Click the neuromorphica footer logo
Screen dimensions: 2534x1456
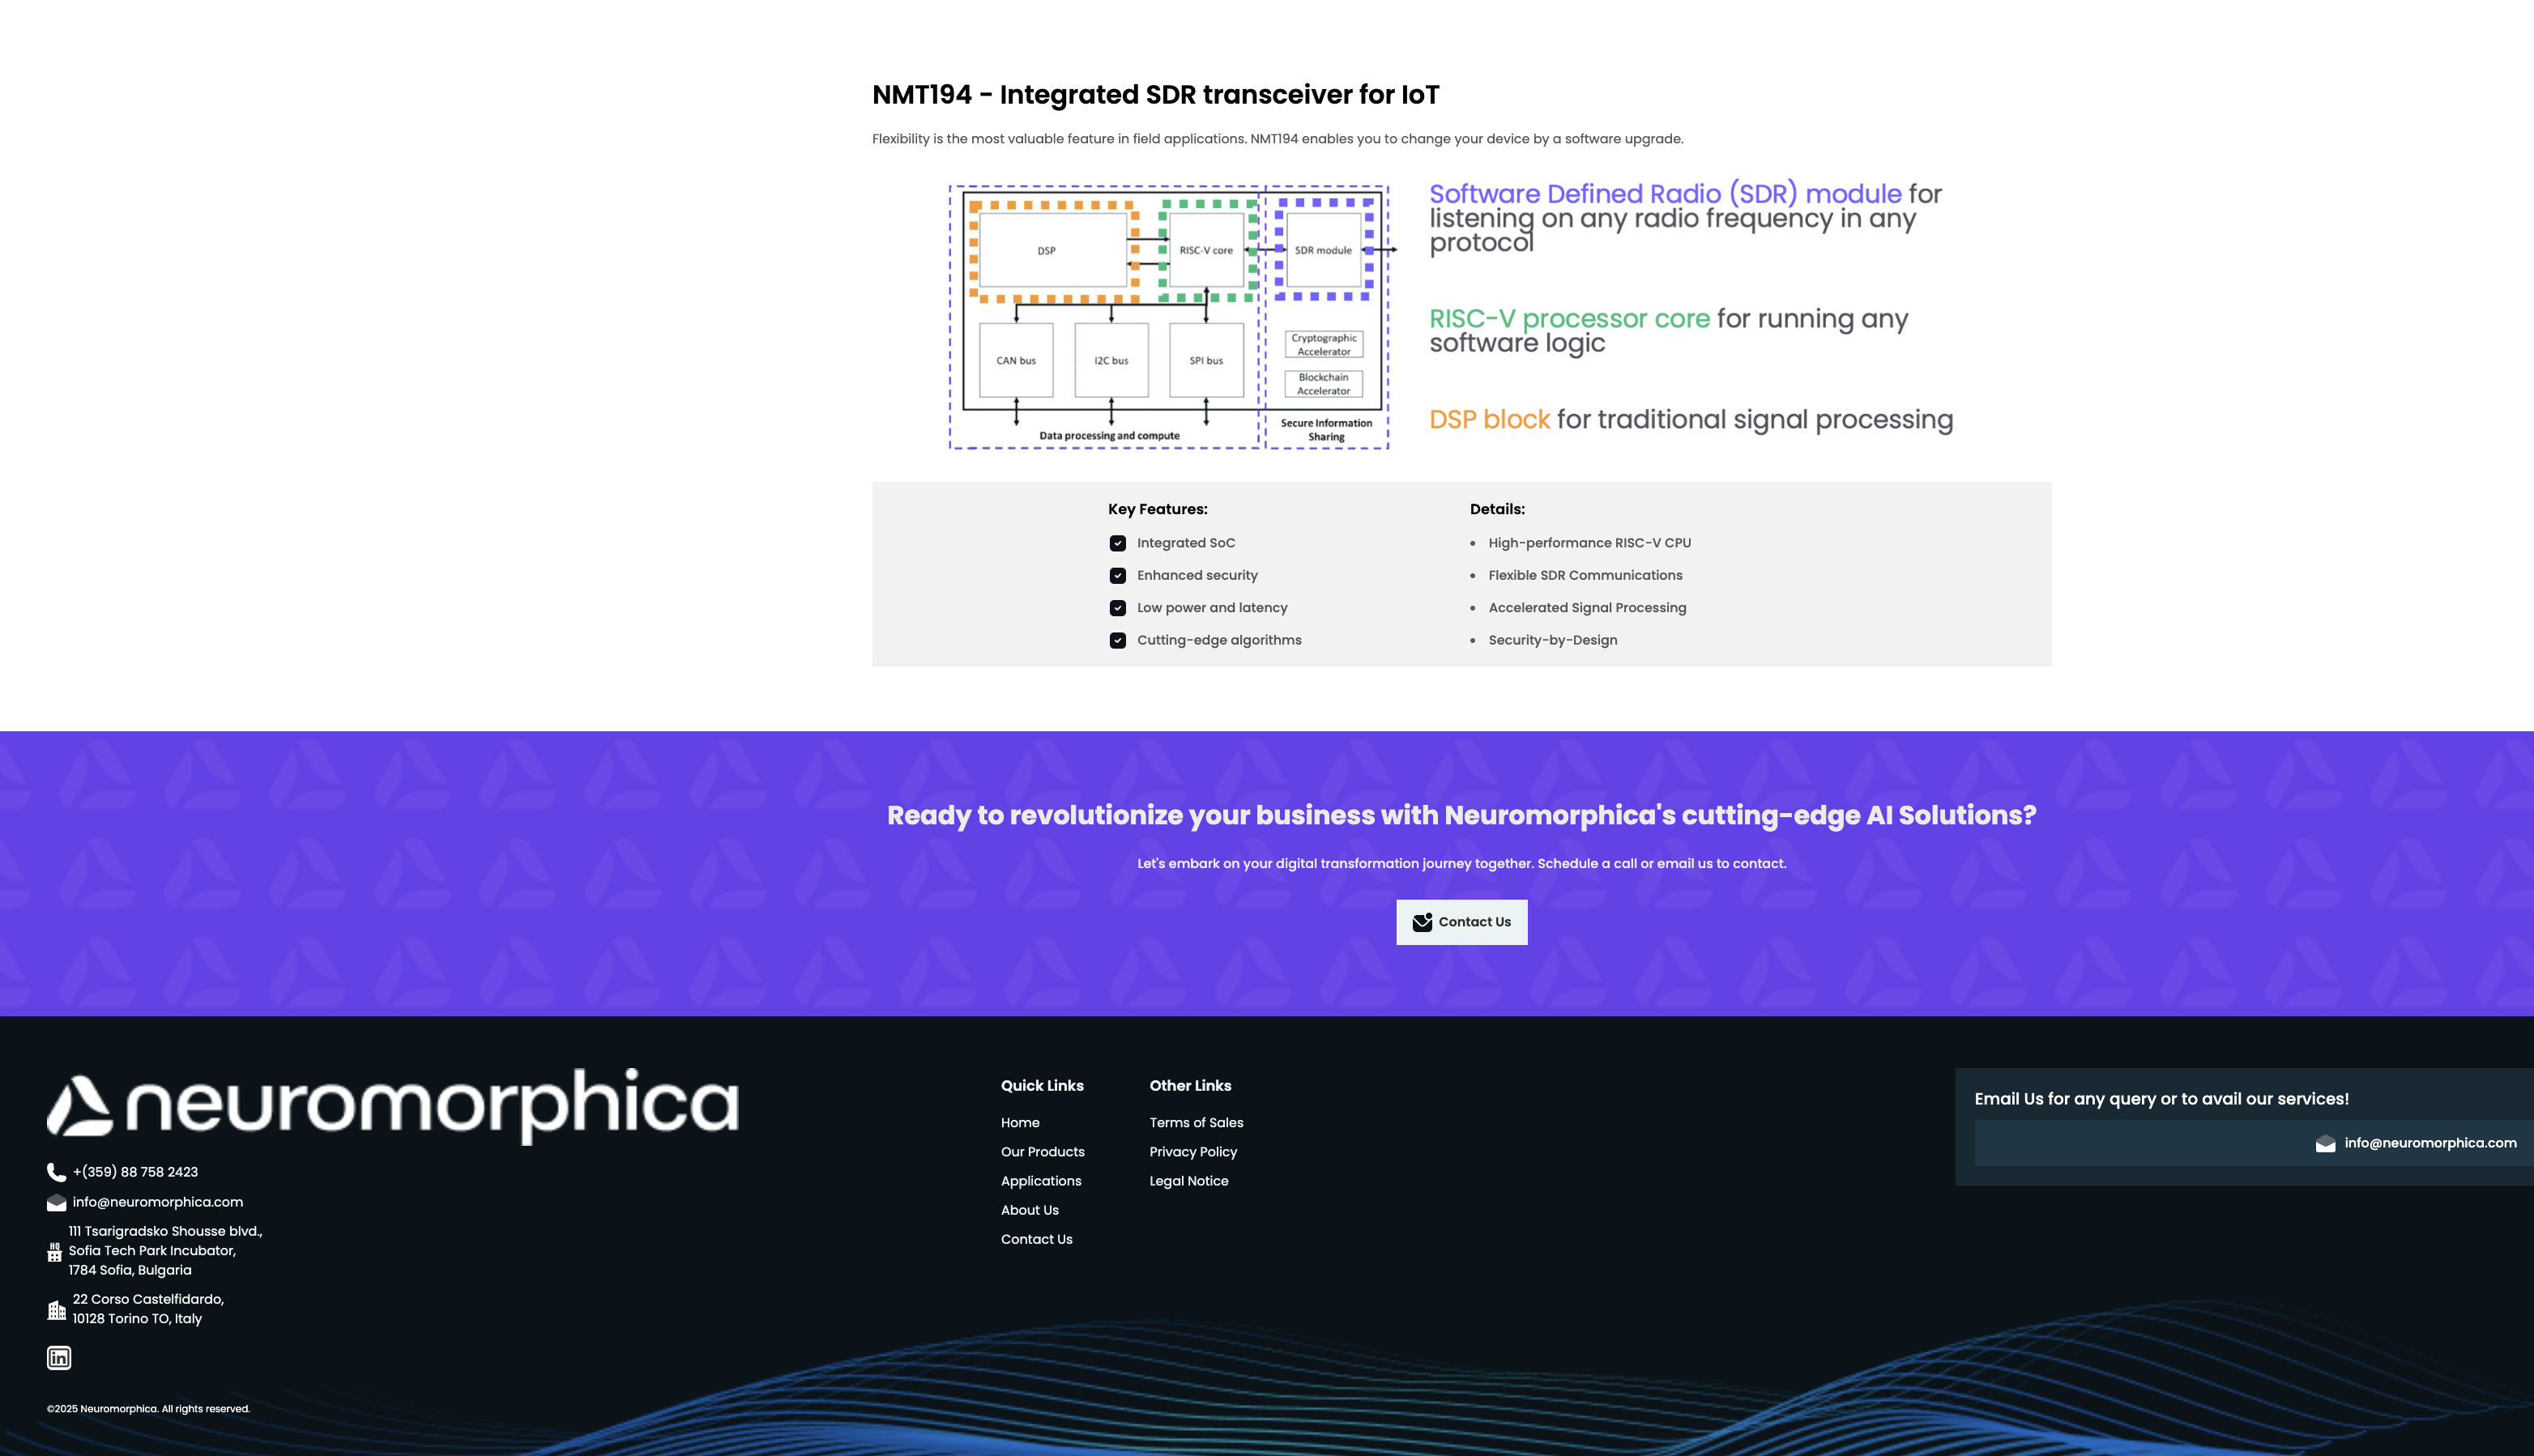393,1105
